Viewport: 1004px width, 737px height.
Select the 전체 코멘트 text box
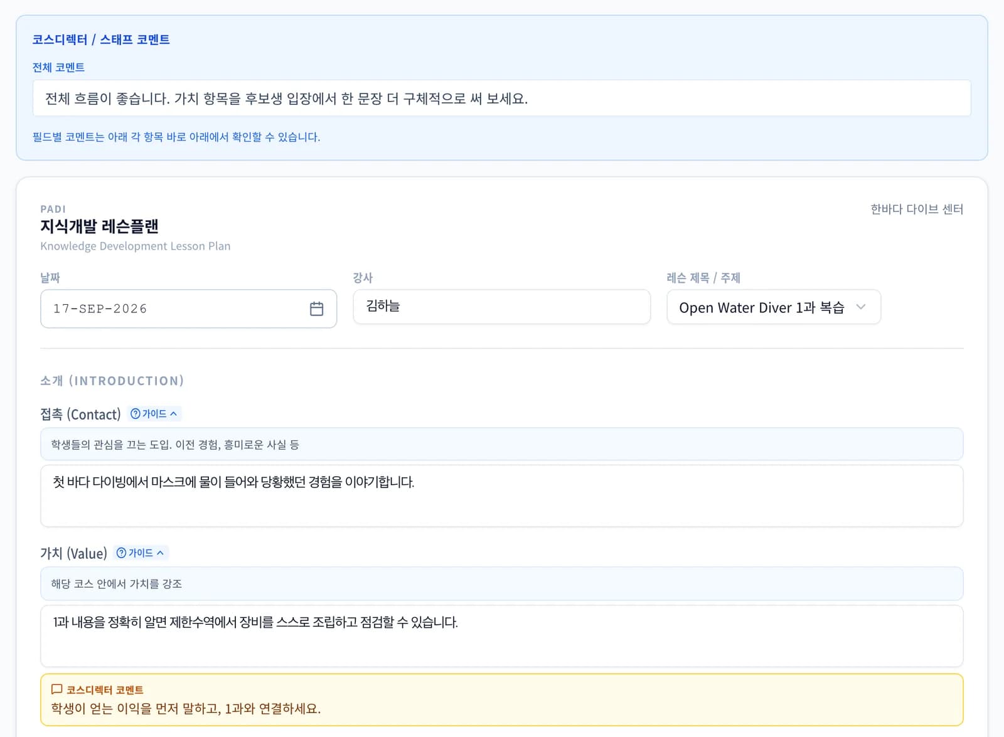click(x=501, y=98)
